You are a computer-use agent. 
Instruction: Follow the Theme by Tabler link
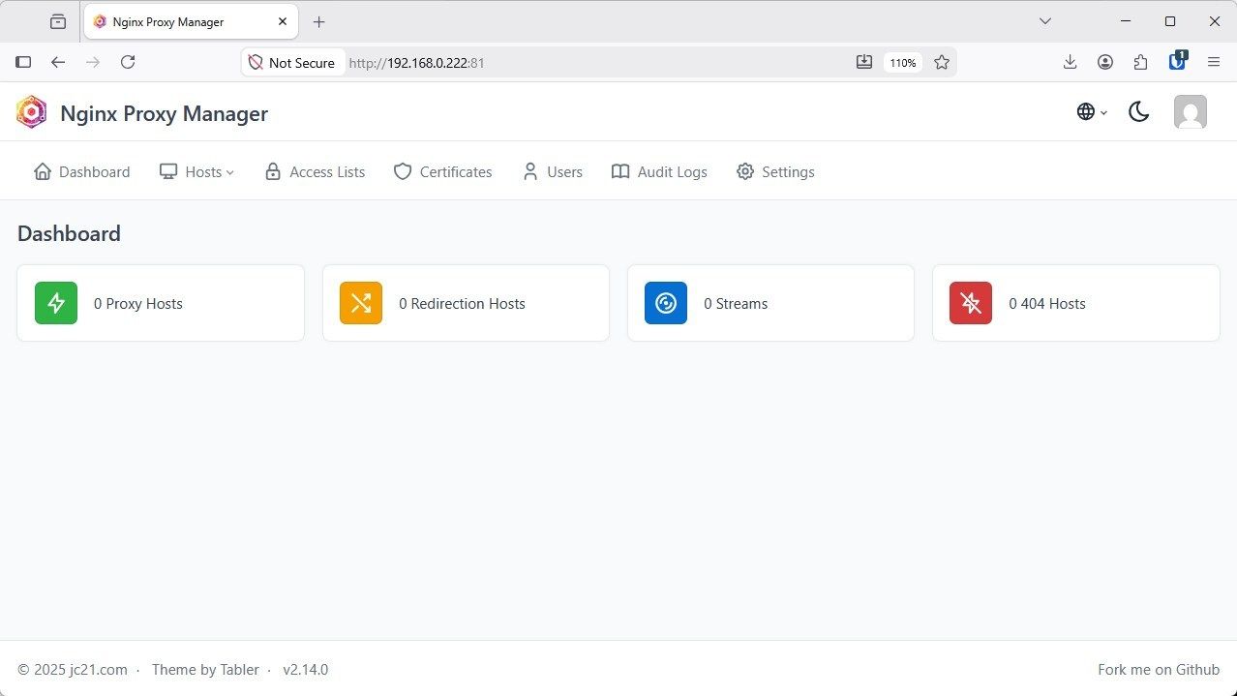[x=205, y=669]
